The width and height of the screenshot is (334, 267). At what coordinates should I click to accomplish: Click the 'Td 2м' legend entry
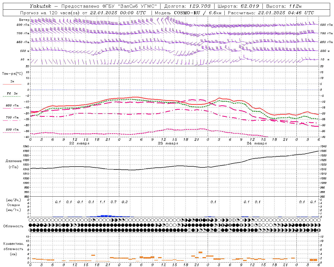12,93
